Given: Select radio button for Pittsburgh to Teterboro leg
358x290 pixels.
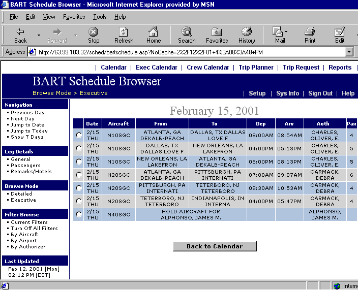Looking at the screenshot, I should (78, 188).
